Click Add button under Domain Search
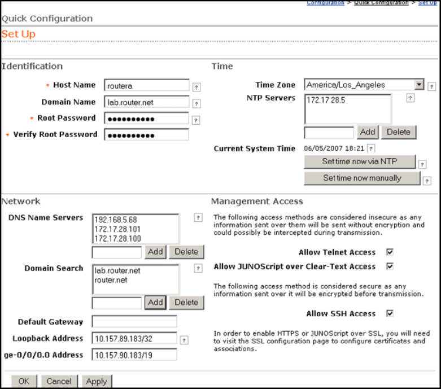The image size is (441, 389). [155, 303]
